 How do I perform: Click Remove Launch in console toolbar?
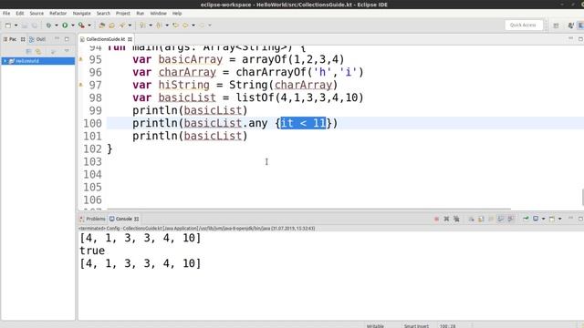click(x=446, y=219)
